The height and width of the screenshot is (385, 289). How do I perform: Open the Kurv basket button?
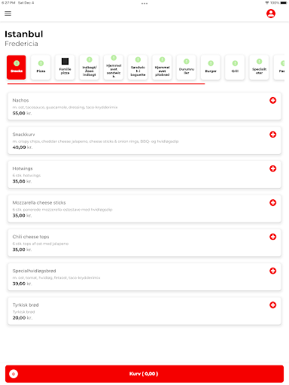[x=144, y=374]
